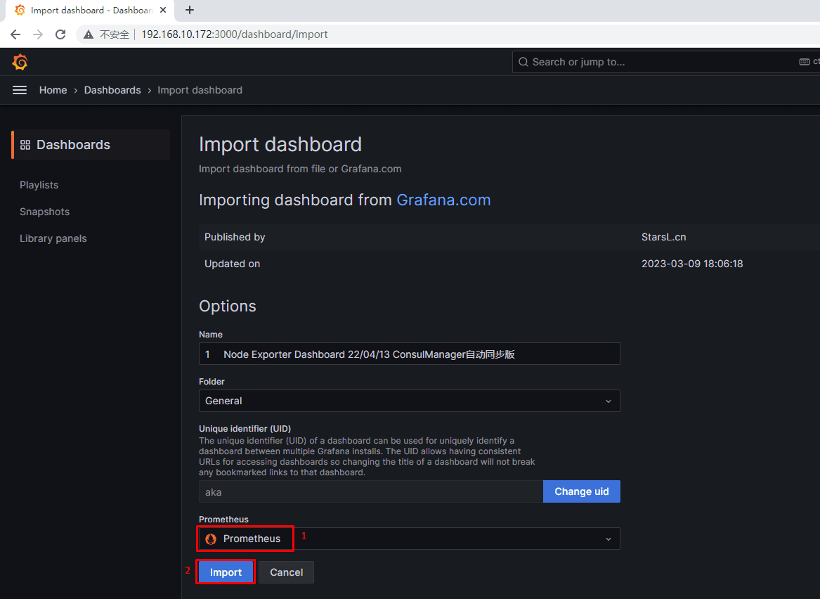Viewport: 820px width, 599px height.
Task: Close the Import dashboard browser tab
Action: coord(162,10)
